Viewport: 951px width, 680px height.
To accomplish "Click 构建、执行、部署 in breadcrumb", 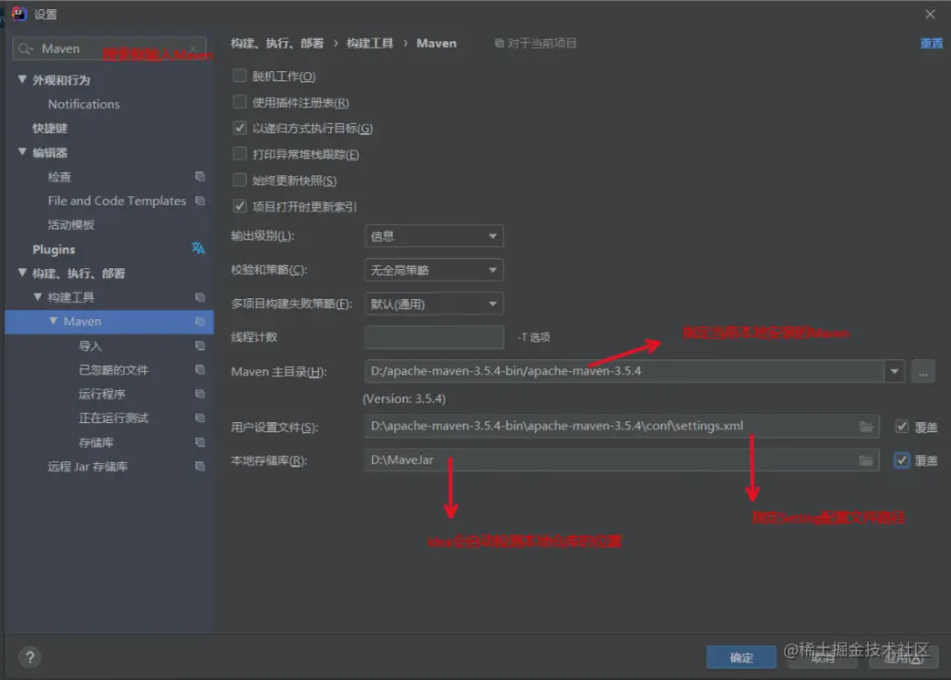I will (277, 43).
